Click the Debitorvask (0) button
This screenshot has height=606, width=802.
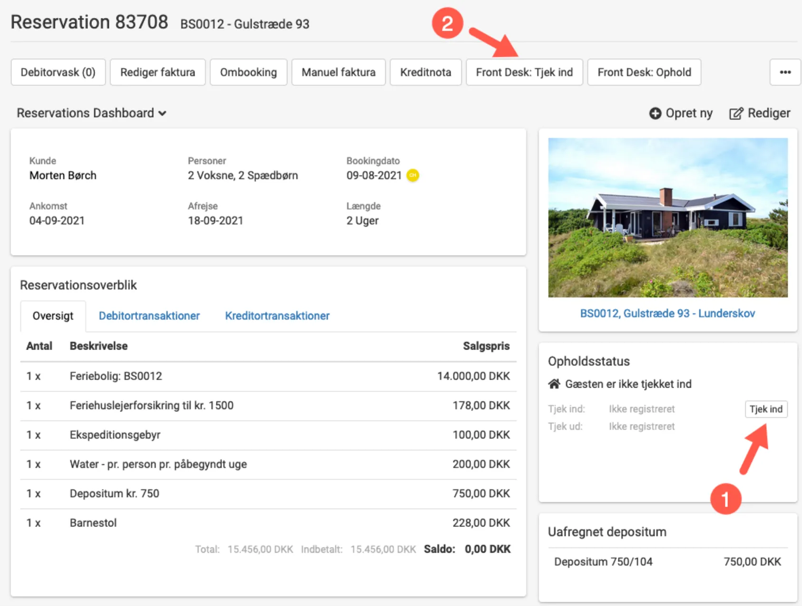pyautogui.click(x=58, y=72)
